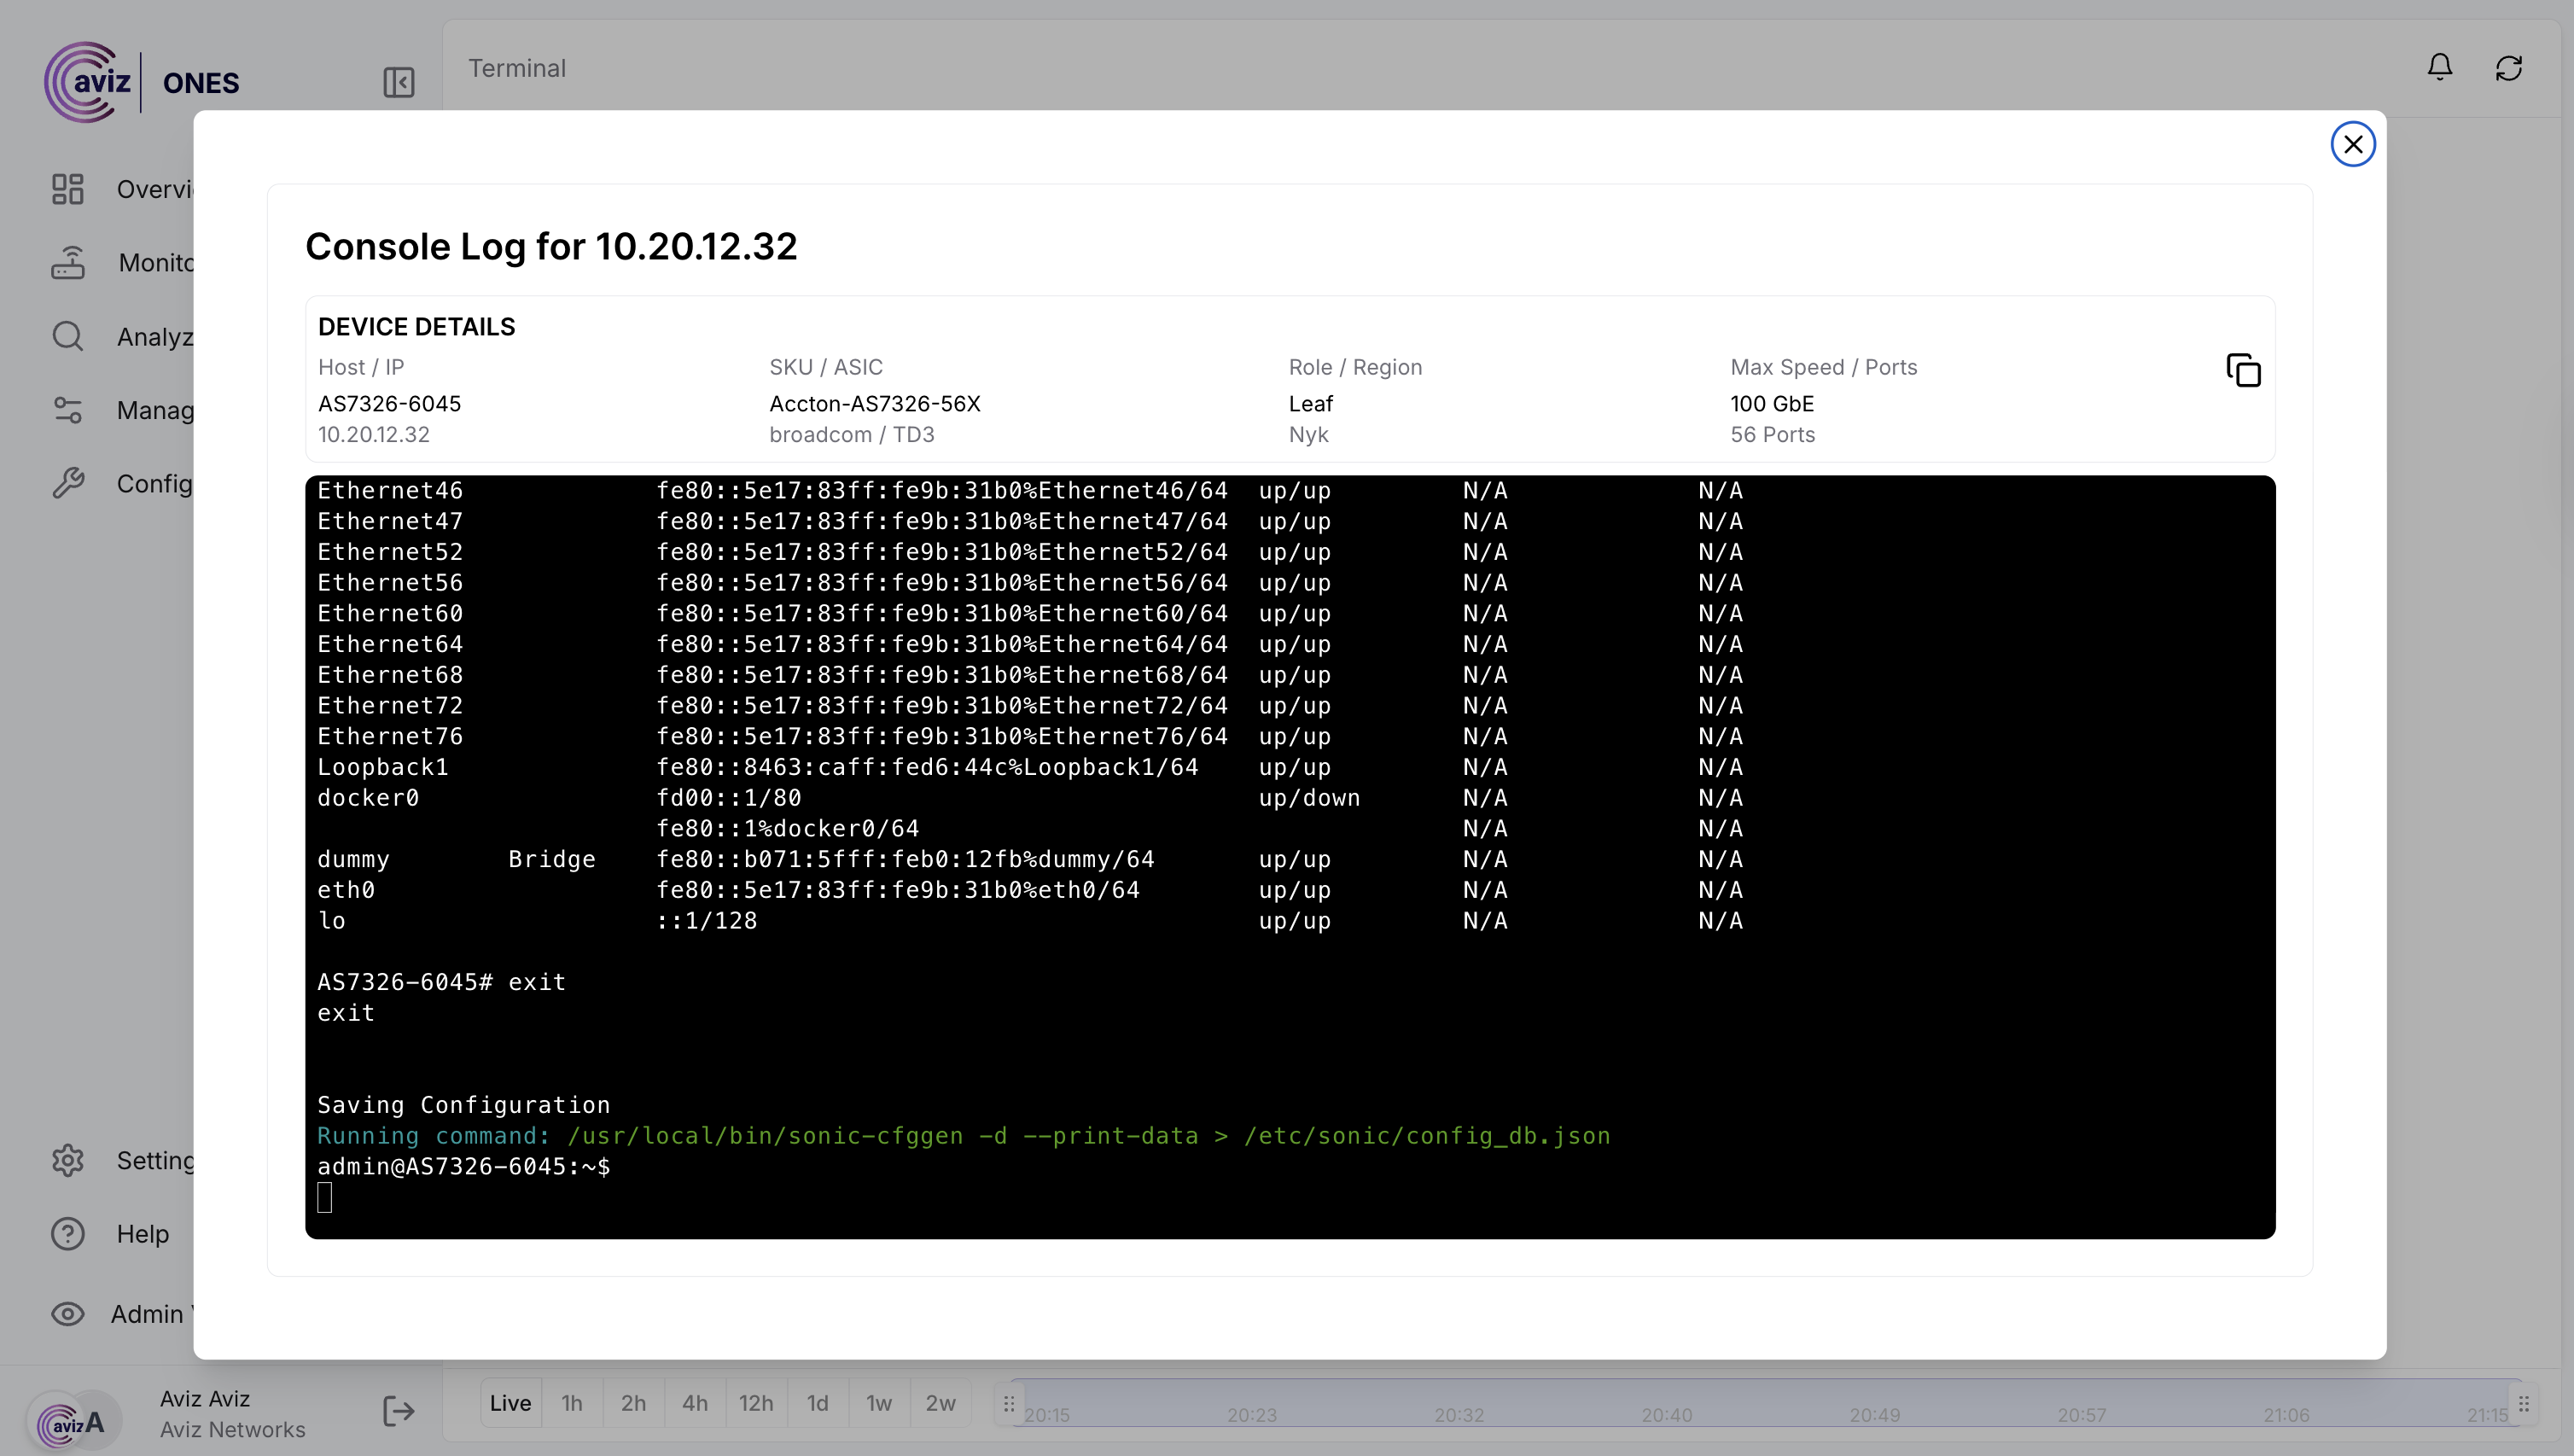Open Help from the sidebar
Screen dimensions: 2574x1456
tap(68, 1234)
